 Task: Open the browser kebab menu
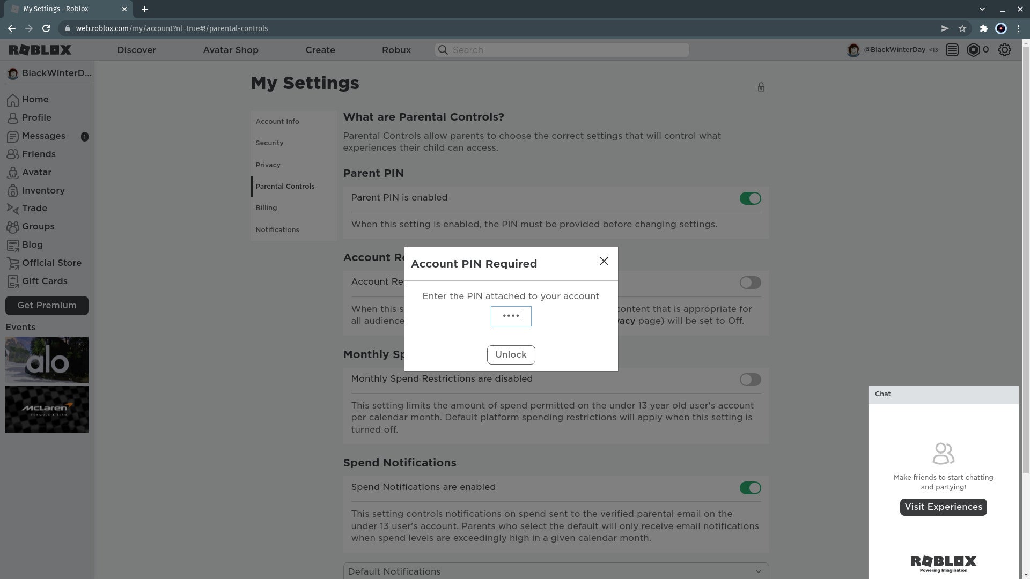tap(1019, 28)
